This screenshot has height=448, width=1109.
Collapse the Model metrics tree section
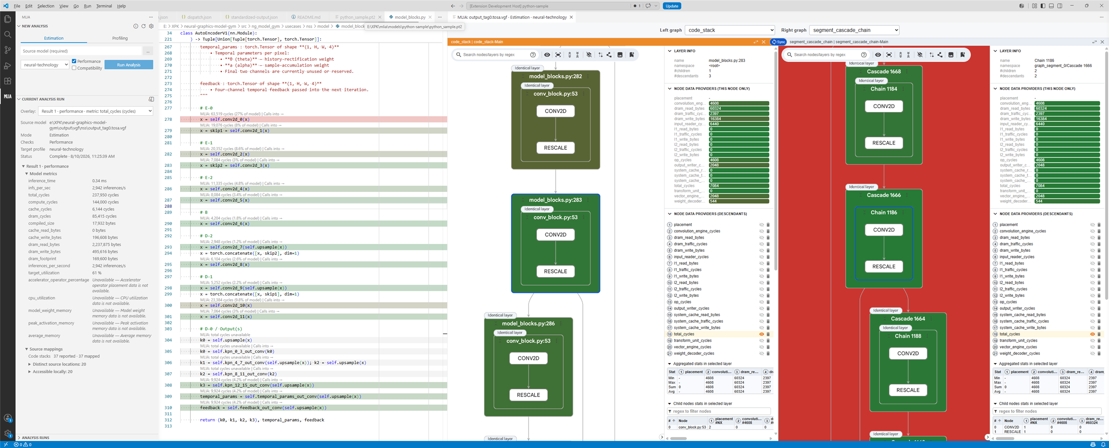27,174
